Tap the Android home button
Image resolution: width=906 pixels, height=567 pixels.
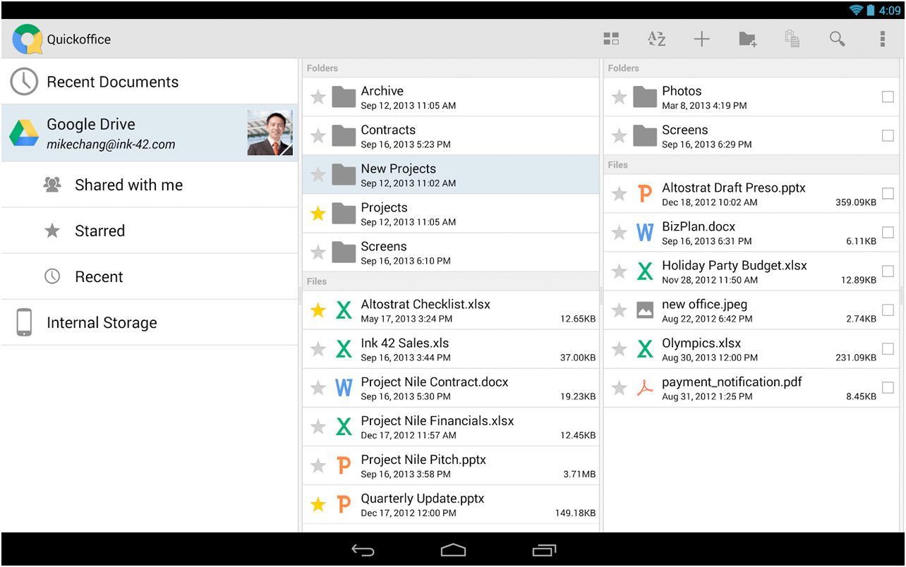[x=453, y=550]
